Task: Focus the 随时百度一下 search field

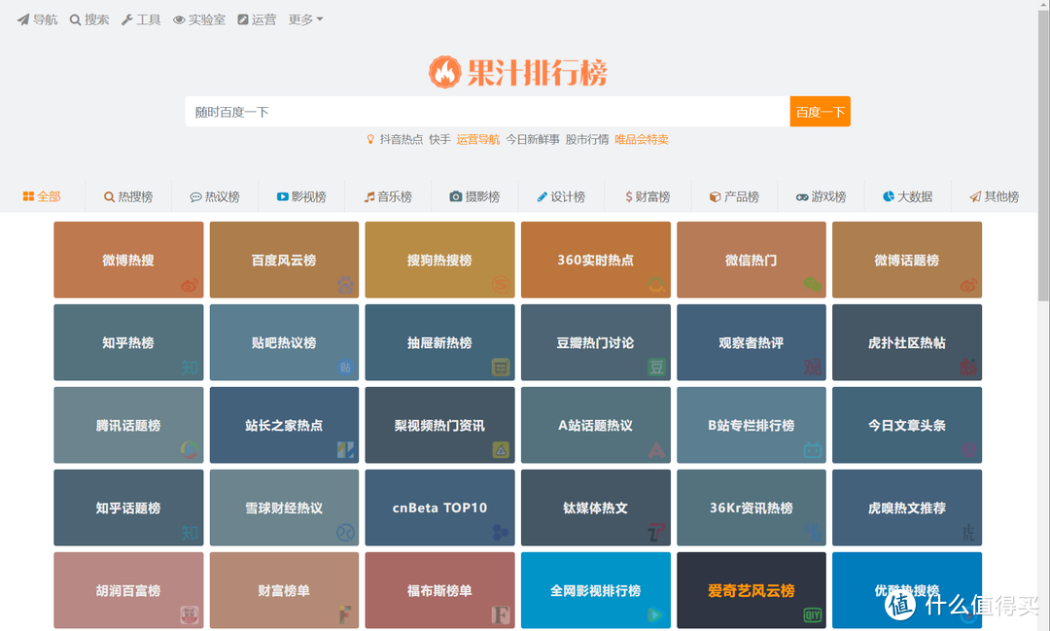Action: point(487,111)
